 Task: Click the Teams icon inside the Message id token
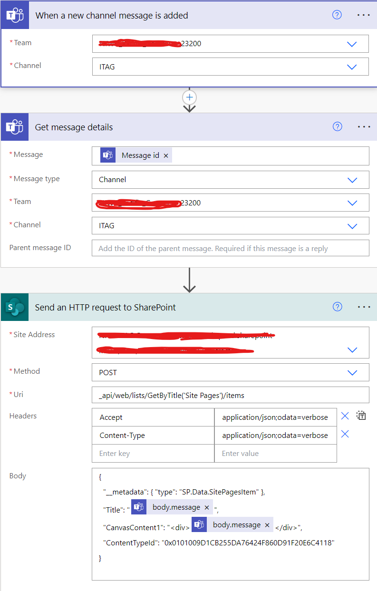point(107,155)
